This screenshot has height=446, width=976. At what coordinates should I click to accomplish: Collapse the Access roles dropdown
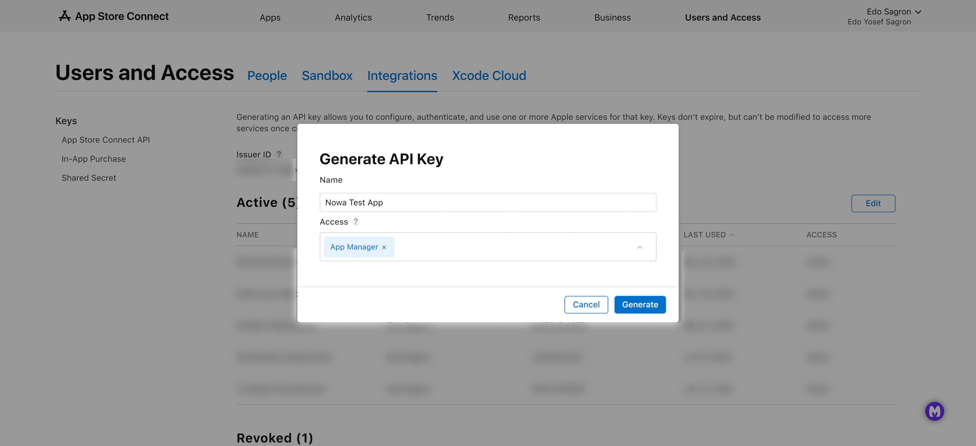[639, 247]
